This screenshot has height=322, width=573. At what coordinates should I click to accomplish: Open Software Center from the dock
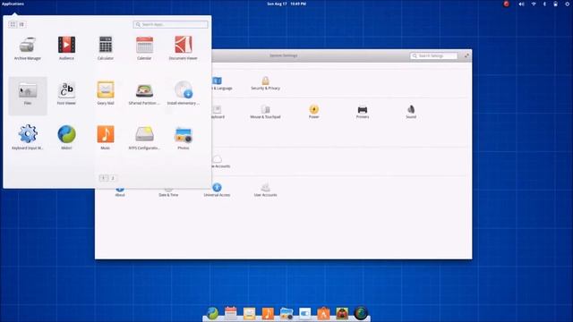(x=323, y=313)
